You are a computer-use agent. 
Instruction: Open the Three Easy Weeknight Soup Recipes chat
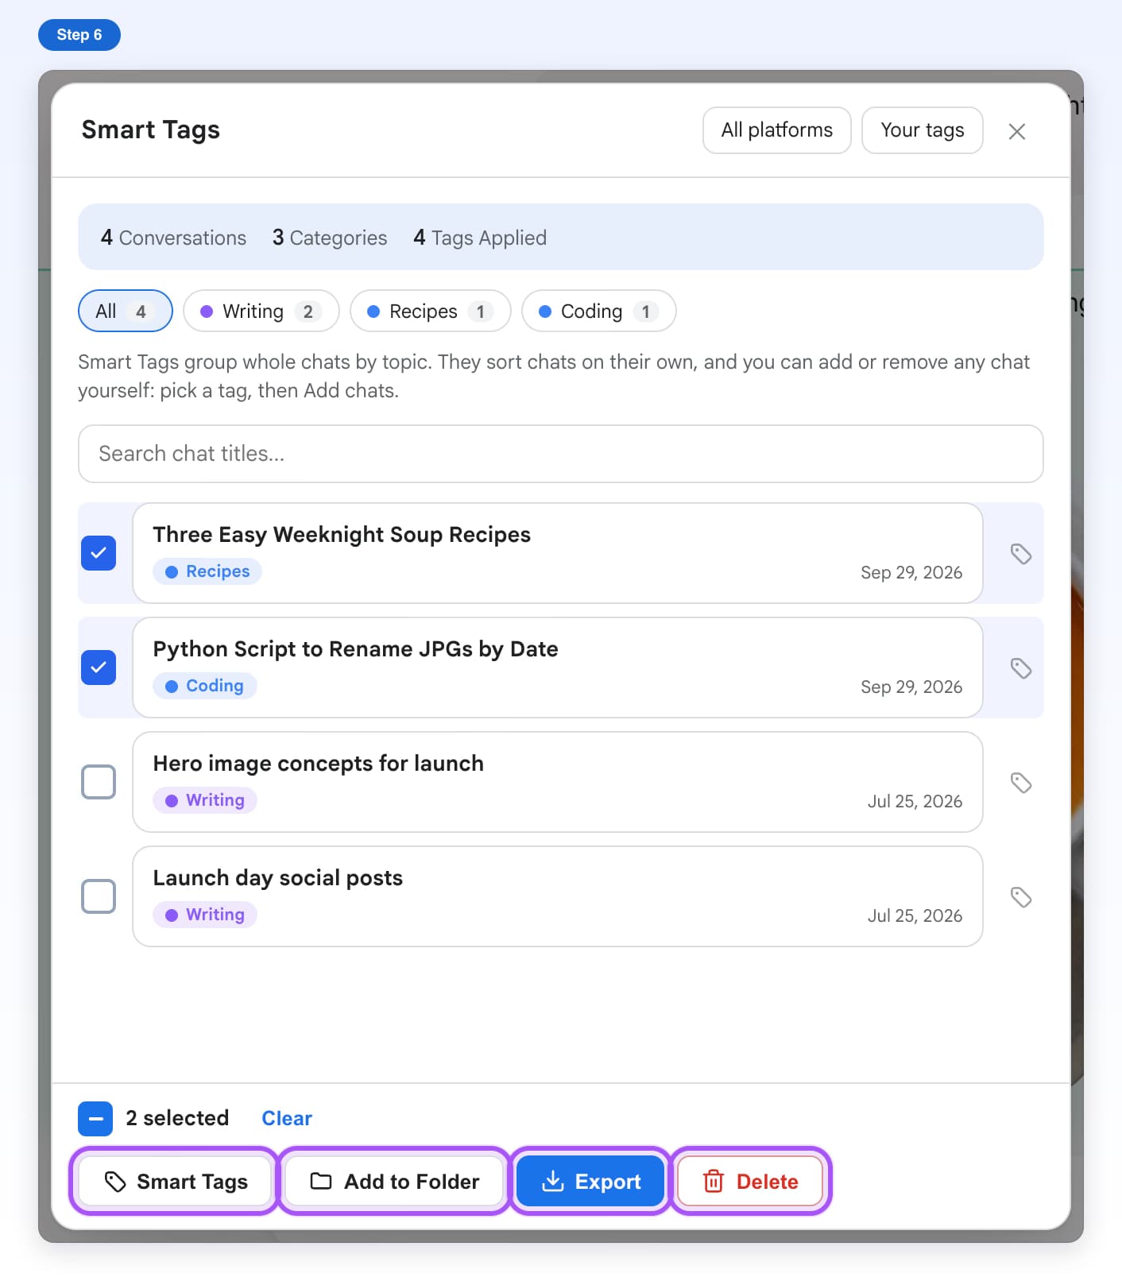[x=558, y=553]
